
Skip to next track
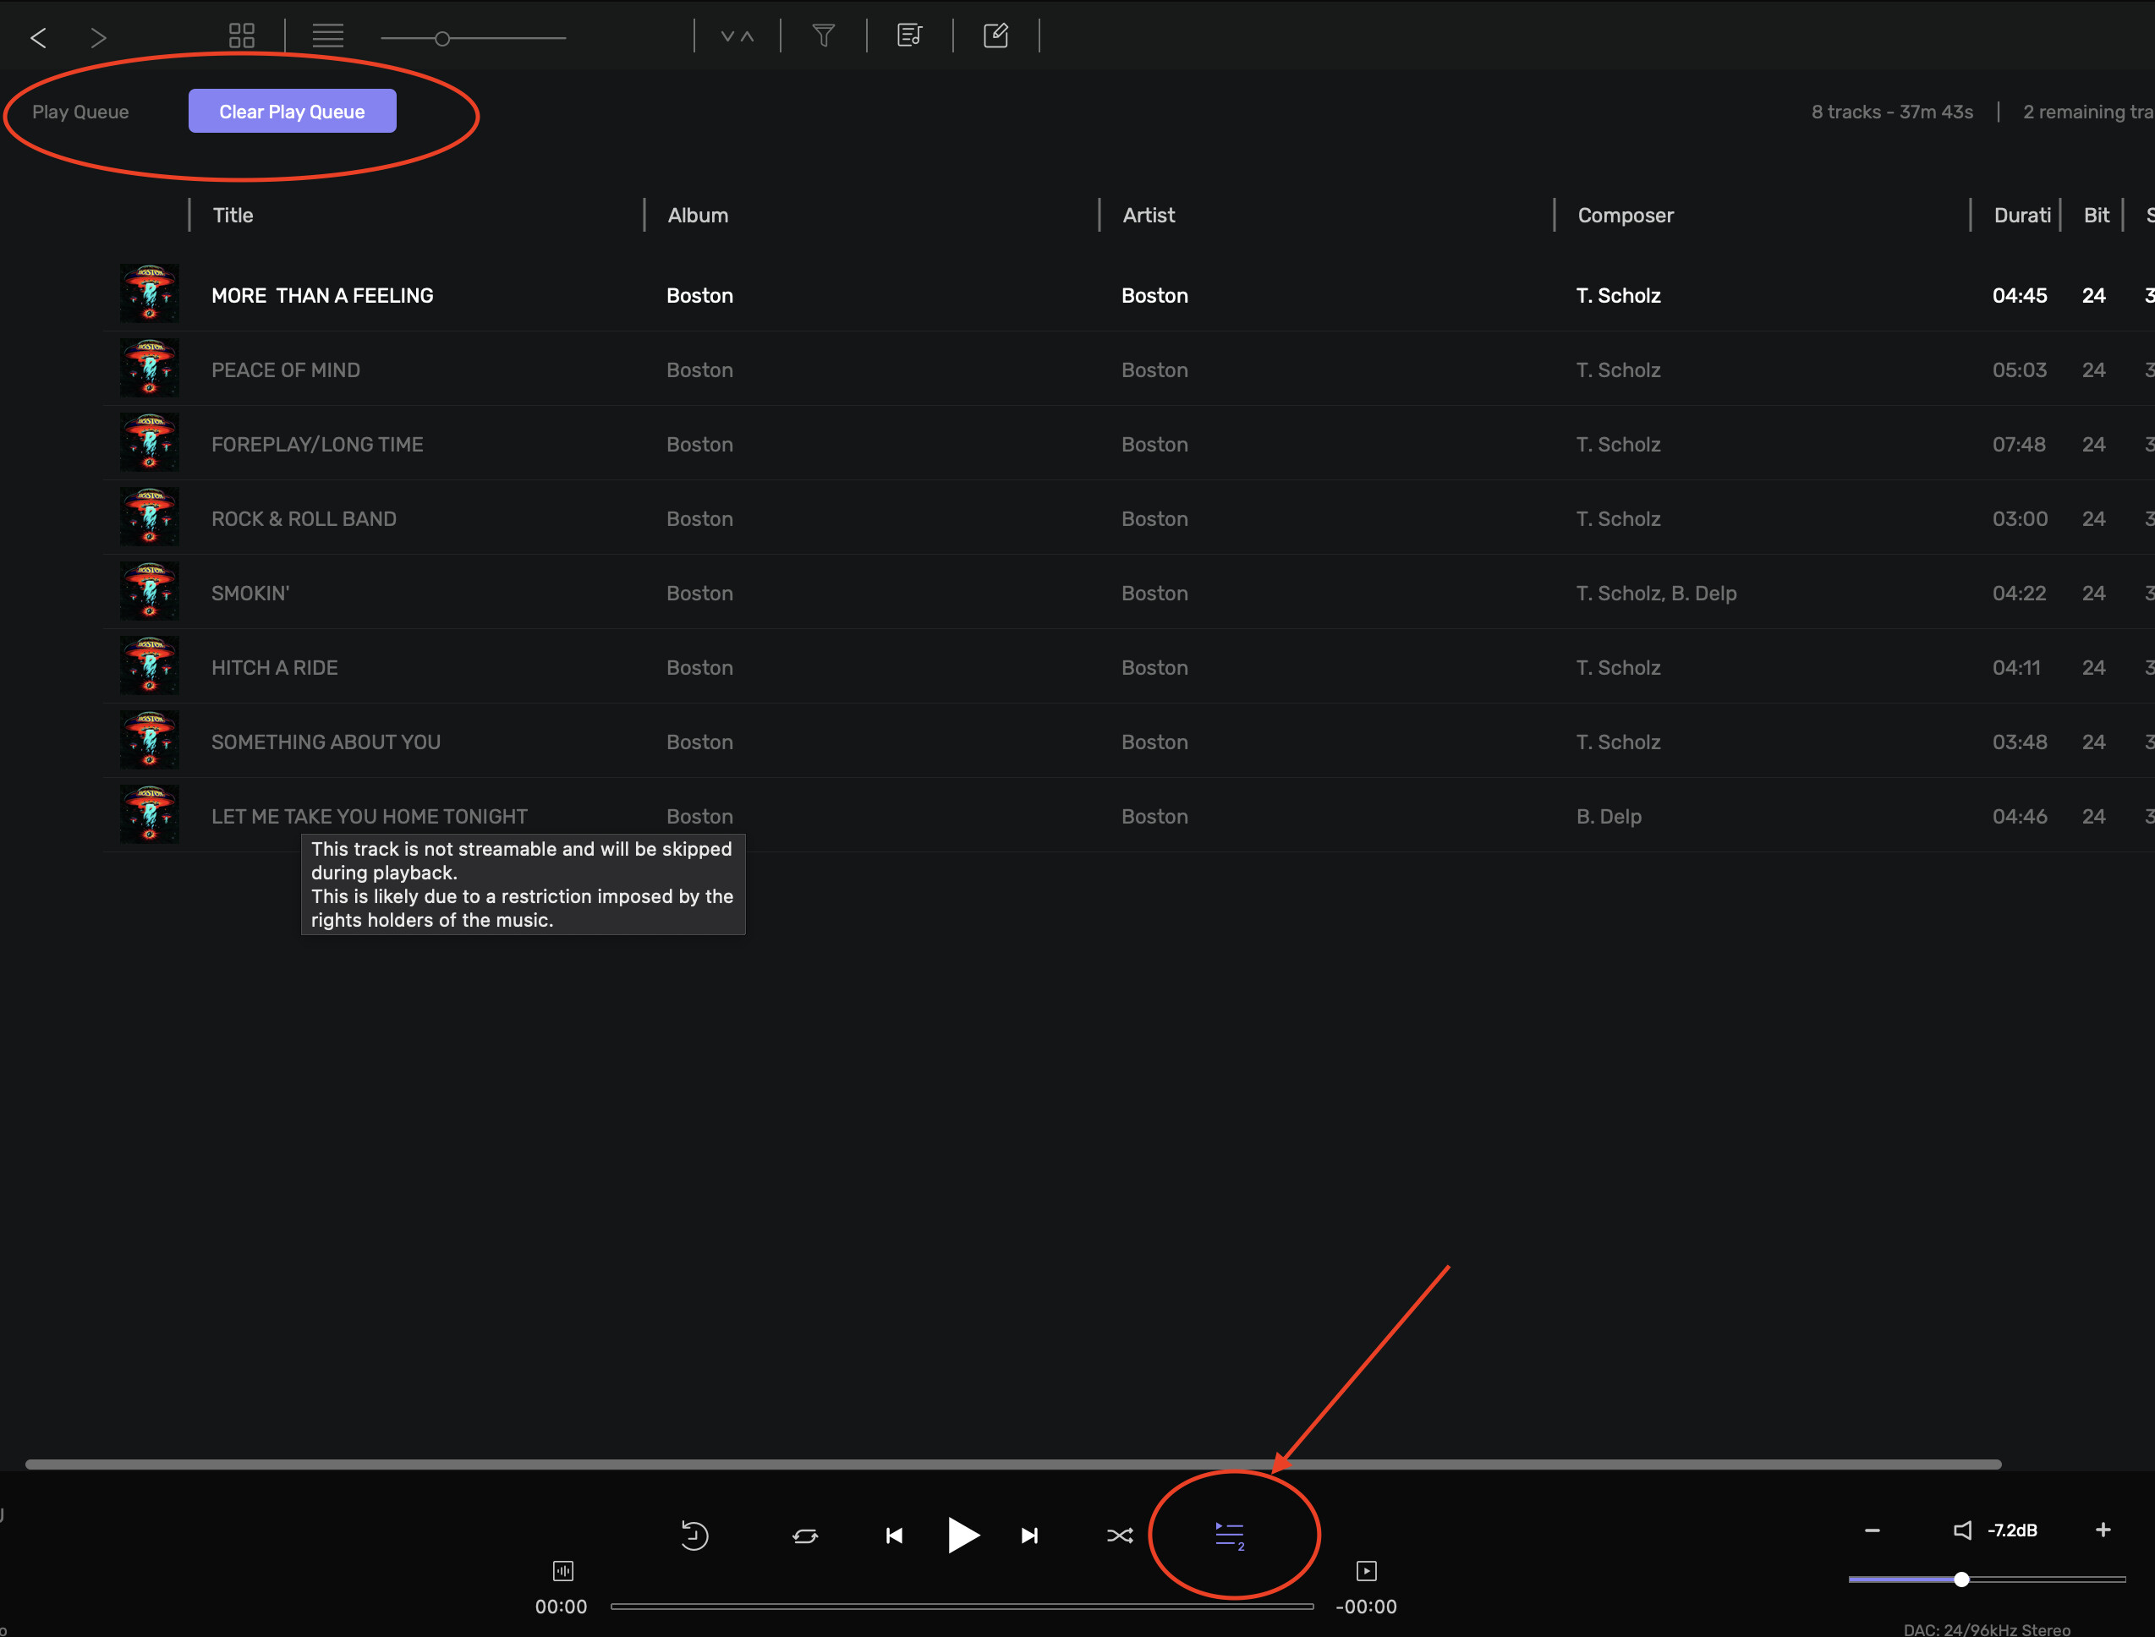[x=1029, y=1536]
